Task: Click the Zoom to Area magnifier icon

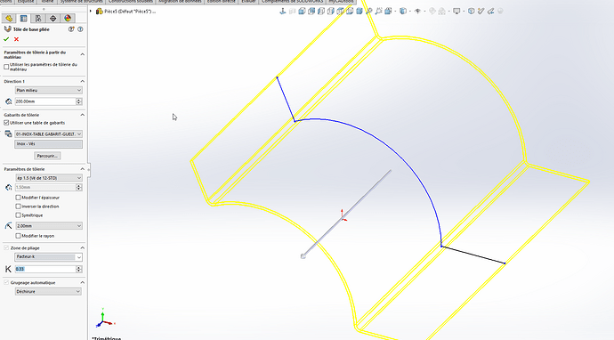Action: click(x=378, y=12)
